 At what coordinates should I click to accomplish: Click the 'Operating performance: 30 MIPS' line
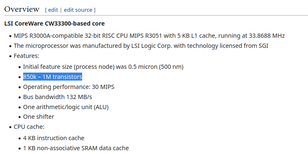point(69,87)
